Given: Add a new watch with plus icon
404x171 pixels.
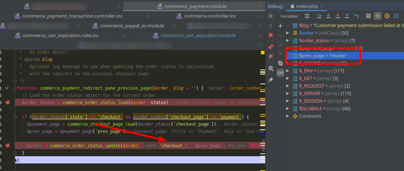Looking at the screenshot, I should coord(280,26).
